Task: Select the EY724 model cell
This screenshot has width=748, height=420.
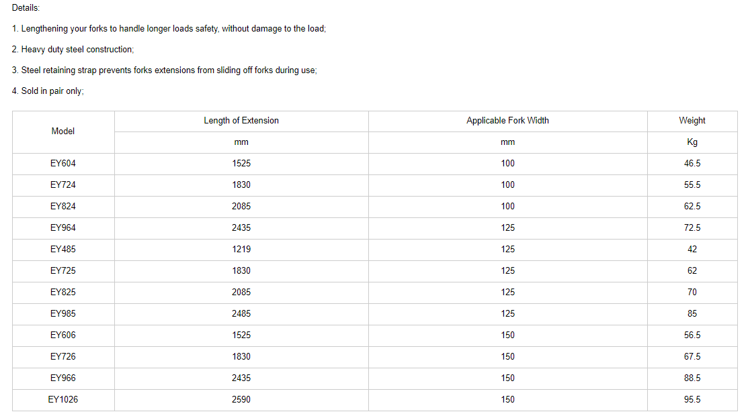Action: tap(63, 185)
